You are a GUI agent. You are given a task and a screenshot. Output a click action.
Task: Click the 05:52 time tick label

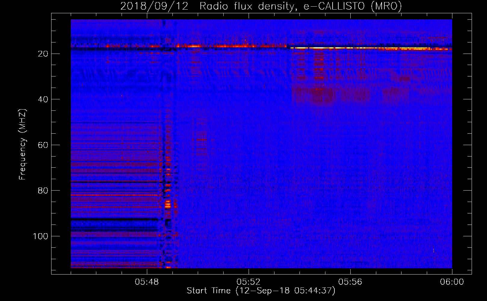coord(249,282)
